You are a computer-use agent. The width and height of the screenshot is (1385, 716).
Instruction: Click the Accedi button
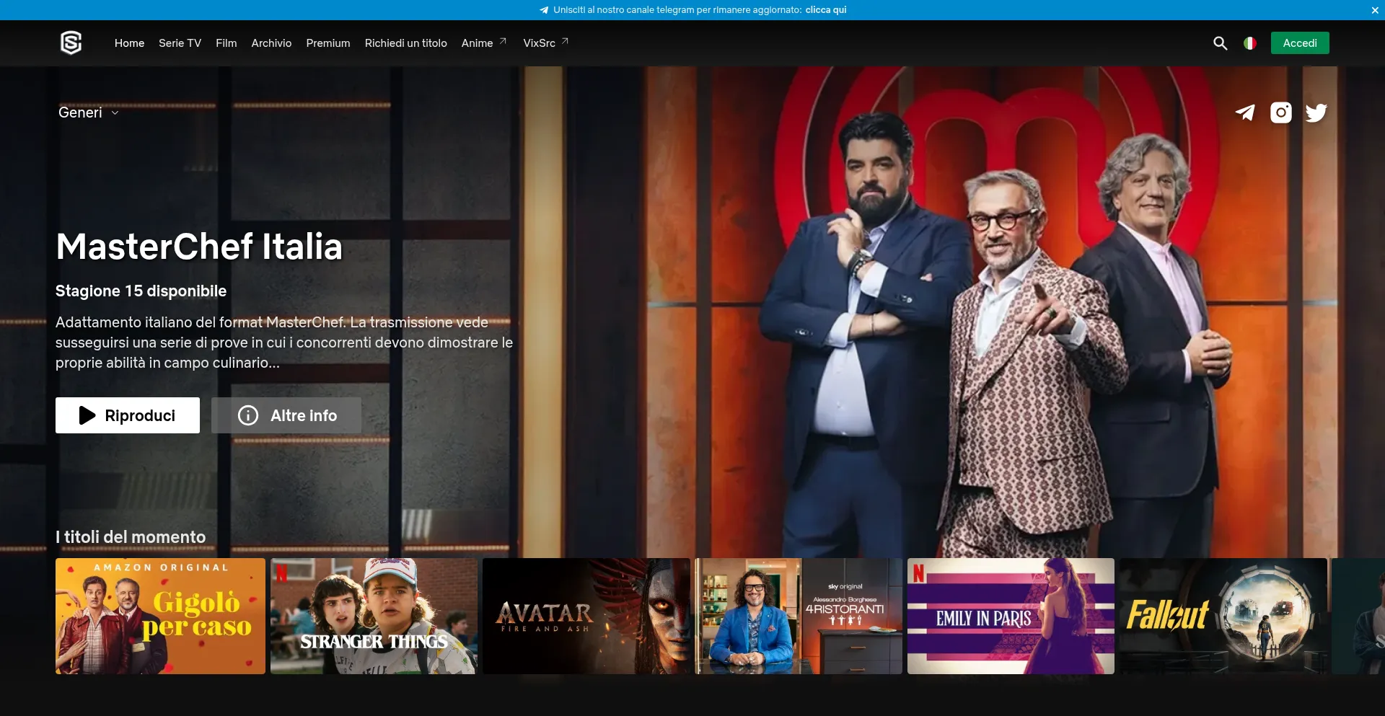tap(1299, 43)
